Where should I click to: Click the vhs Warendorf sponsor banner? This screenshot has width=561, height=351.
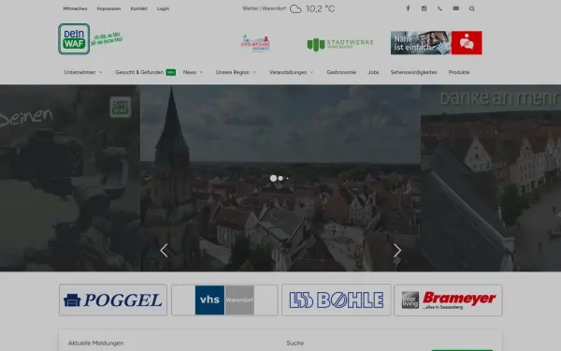click(224, 300)
